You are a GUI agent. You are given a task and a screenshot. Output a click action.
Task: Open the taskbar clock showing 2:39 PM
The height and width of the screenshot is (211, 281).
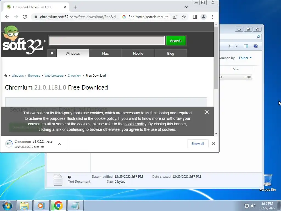267,206
